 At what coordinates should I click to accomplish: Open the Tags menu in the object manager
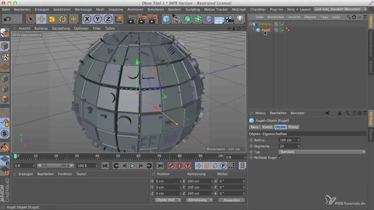(324, 17)
